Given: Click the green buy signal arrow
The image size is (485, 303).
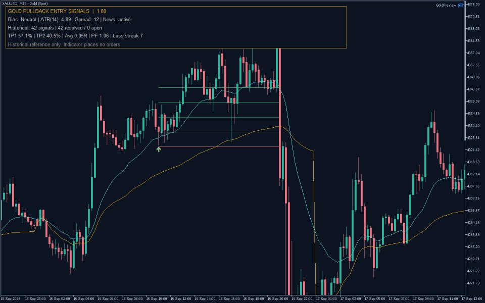Looking at the screenshot, I should [x=159, y=149].
